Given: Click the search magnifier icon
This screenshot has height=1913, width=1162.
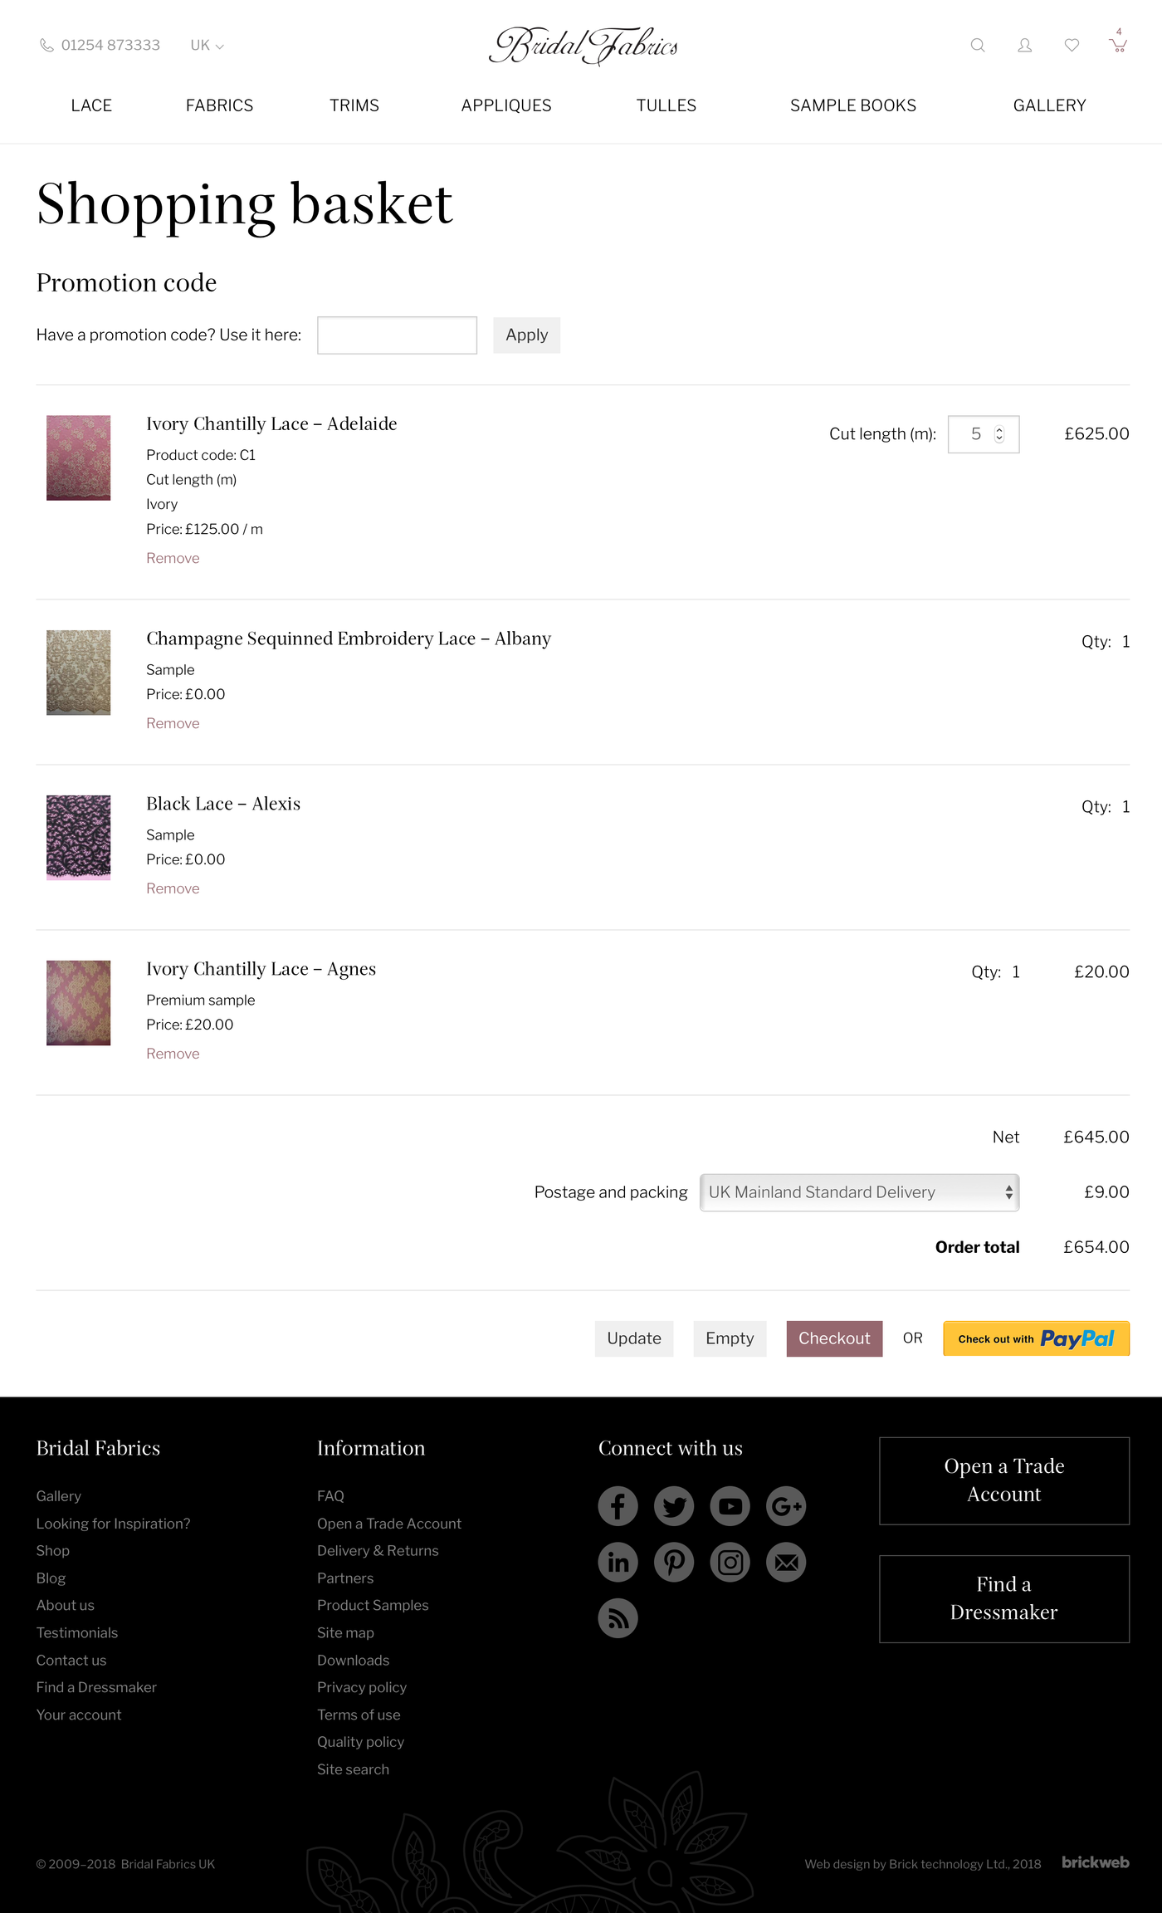Looking at the screenshot, I should tap(978, 46).
